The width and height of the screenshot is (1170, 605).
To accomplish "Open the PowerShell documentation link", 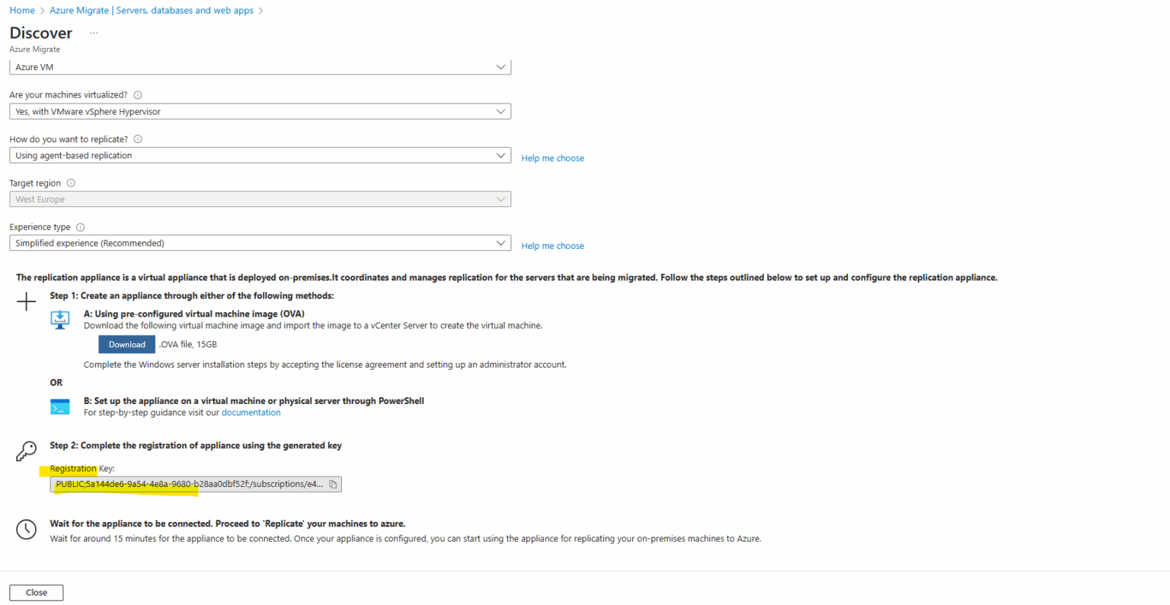I will coord(251,411).
